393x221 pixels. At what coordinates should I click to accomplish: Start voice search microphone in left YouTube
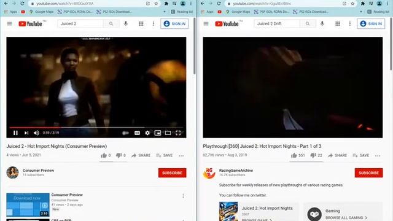tap(126, 23)
